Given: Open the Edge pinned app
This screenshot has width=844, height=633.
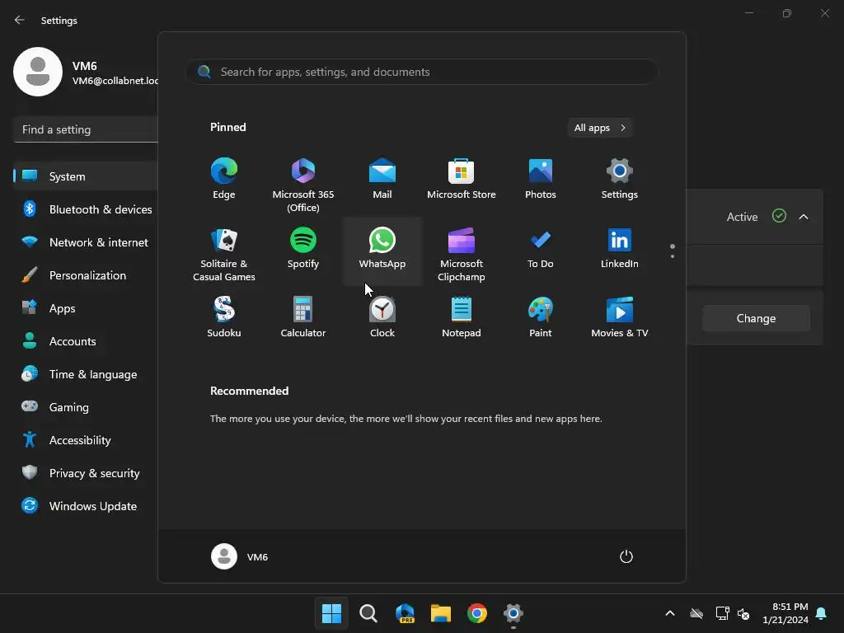Looking at the screenshot, I should pyautogui.click(x=224, y=179).
